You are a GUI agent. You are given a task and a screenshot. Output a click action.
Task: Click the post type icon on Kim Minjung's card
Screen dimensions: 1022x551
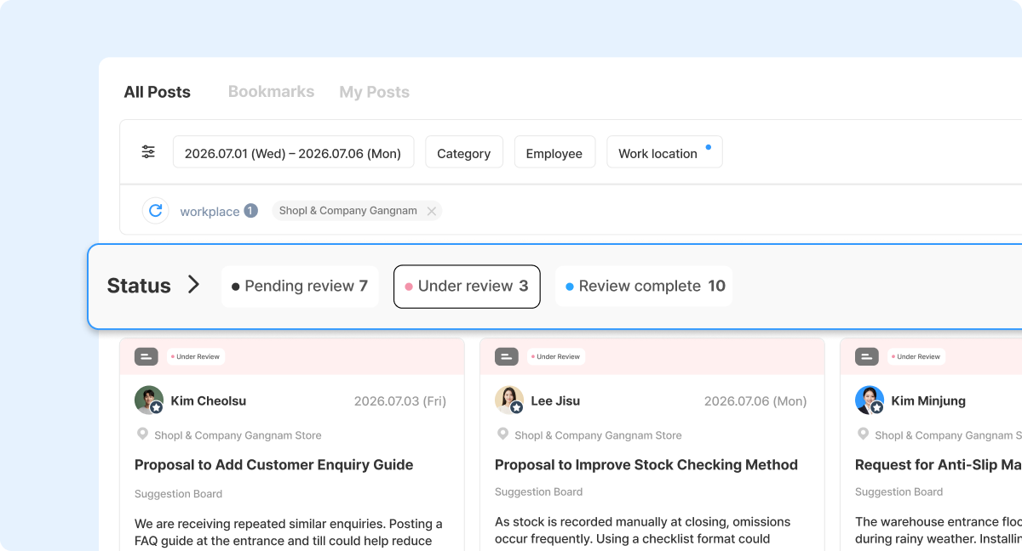click(867, 357)
